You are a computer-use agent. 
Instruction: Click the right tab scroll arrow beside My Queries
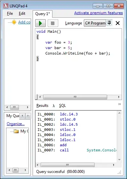click(28, 116)
